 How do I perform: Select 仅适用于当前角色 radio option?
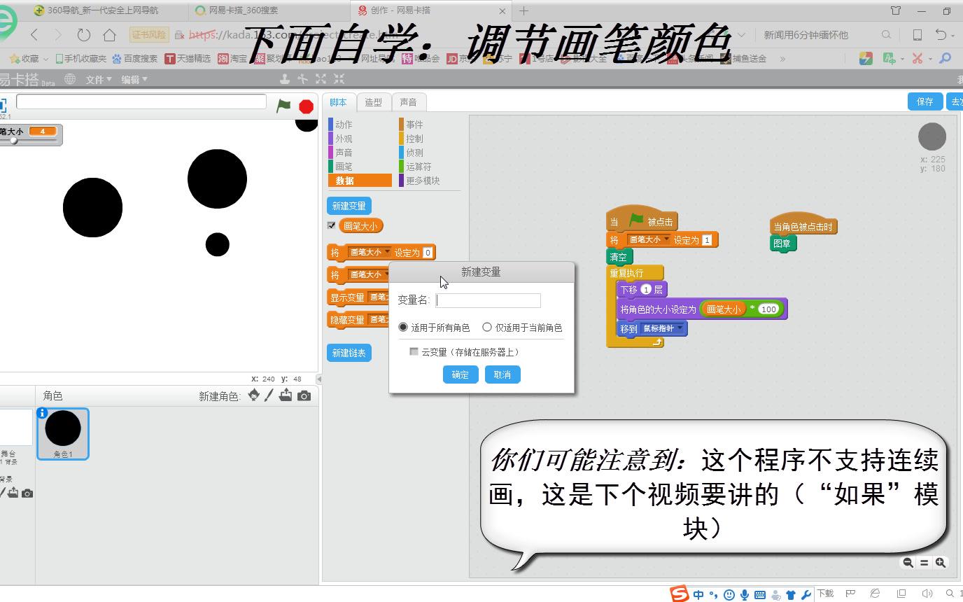point(487,327)
